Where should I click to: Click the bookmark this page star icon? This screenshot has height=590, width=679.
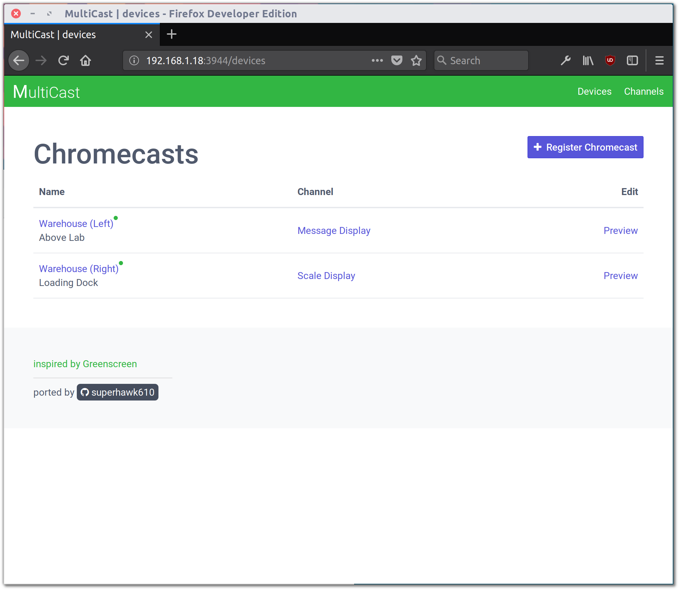pos(416,60)
